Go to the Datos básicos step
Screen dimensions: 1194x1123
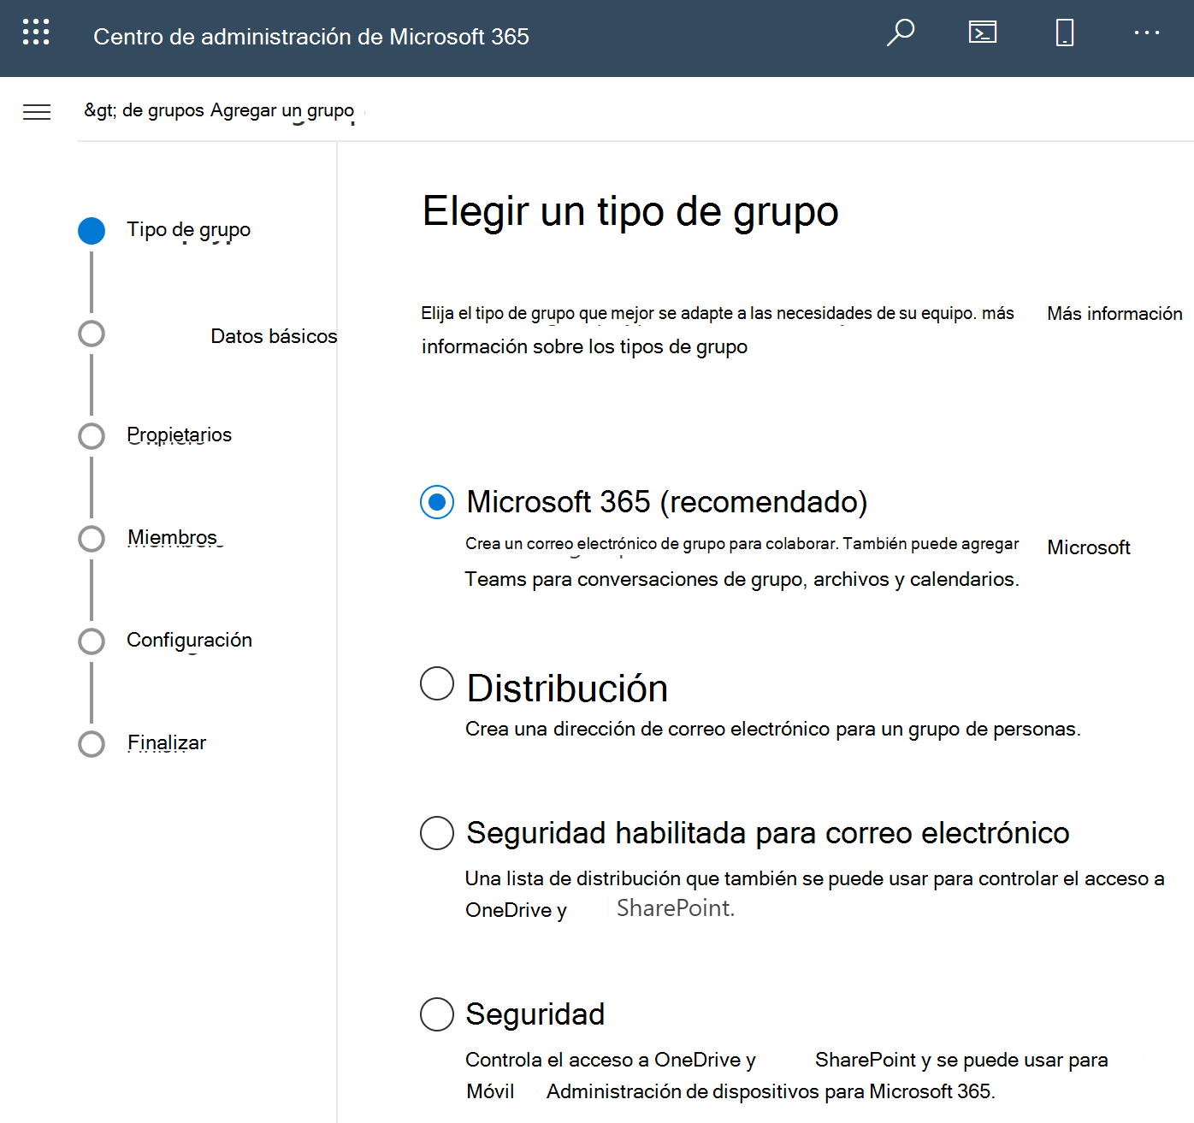274,336
